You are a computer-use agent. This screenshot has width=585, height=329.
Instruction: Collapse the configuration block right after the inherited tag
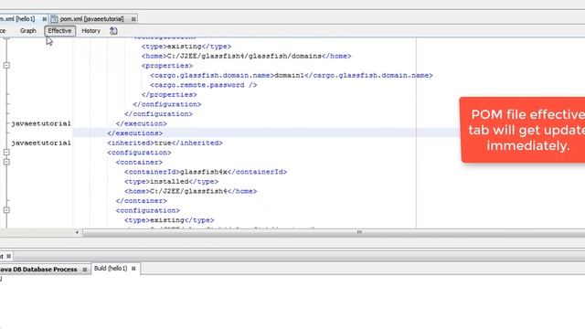(6, 153)
